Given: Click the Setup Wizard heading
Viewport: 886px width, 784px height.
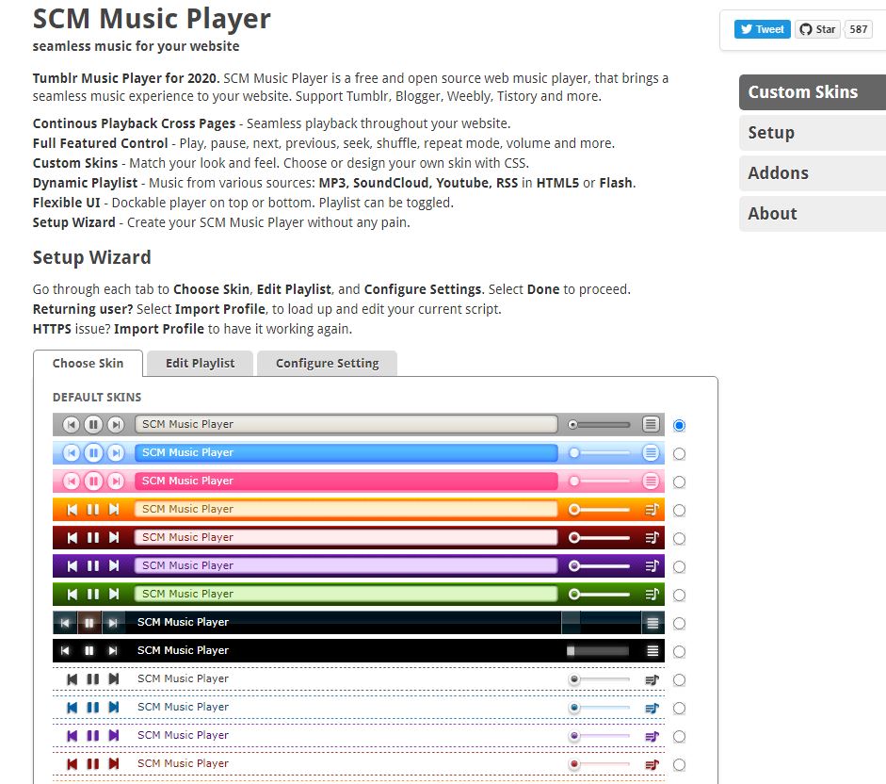Looking at the screenshot, I should click(91, 257).
